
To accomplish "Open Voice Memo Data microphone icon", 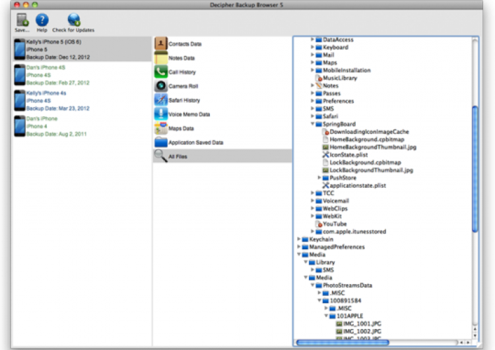I will [x=160, y=114].
